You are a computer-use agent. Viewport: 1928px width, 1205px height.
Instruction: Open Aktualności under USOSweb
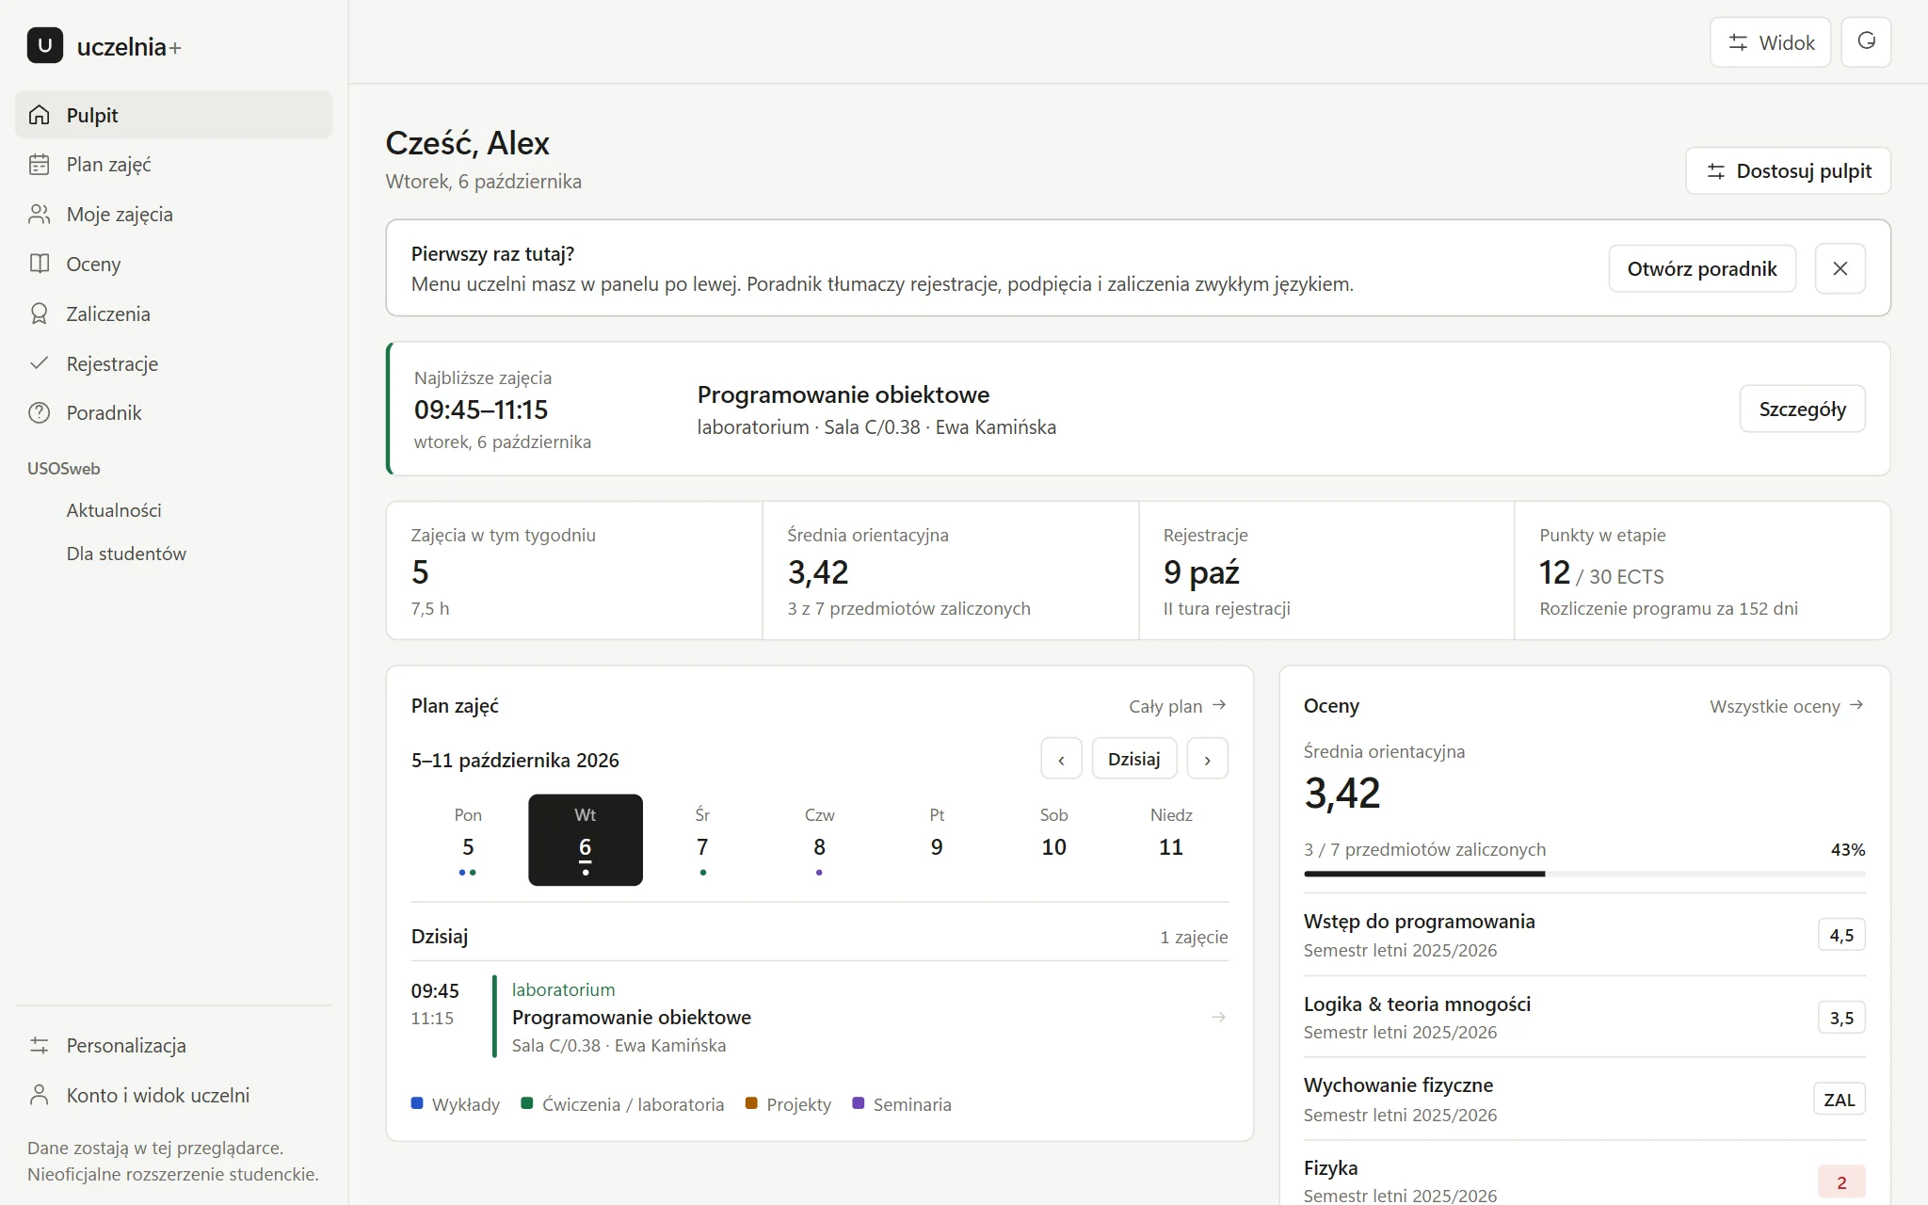[114, 510]
